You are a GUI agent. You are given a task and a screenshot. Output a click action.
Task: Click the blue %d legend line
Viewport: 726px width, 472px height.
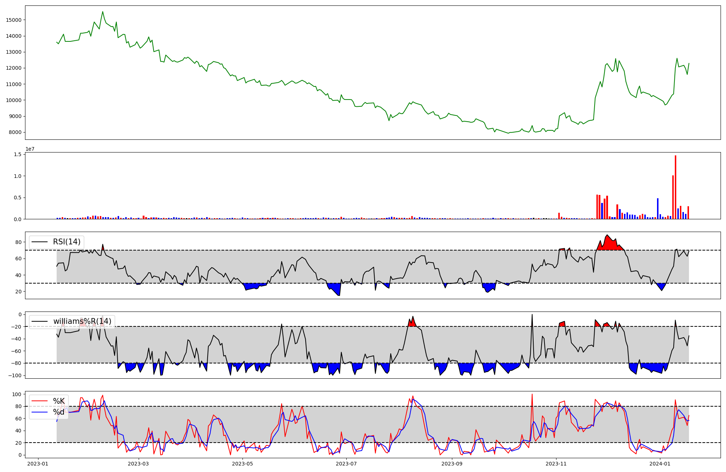[40, 412]
